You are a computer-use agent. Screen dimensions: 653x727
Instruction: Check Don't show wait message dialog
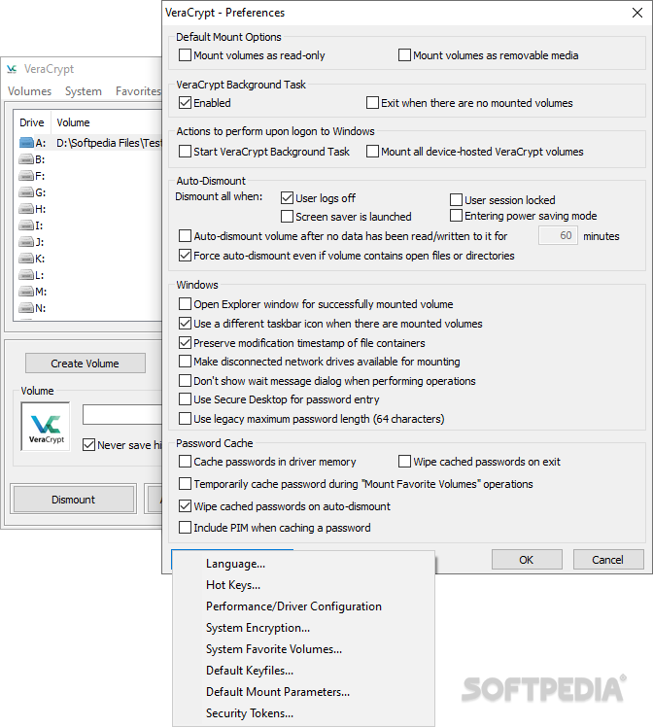click(x=185, y=381)
